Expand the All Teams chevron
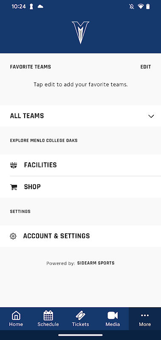Viewport: 161px width, 340px height. click(151, 116)
